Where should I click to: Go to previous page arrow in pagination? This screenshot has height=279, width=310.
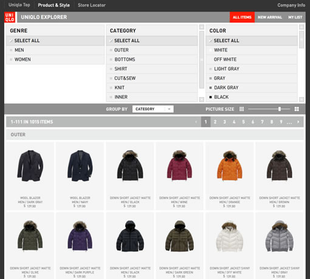(x=196, y=122)
